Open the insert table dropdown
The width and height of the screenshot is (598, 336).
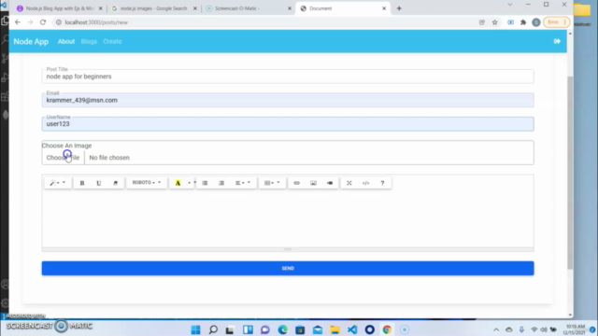click(x=272, y=183)
